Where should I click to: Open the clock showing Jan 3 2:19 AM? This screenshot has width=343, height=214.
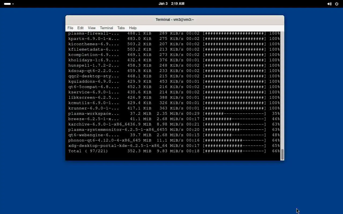pos(171,4)
